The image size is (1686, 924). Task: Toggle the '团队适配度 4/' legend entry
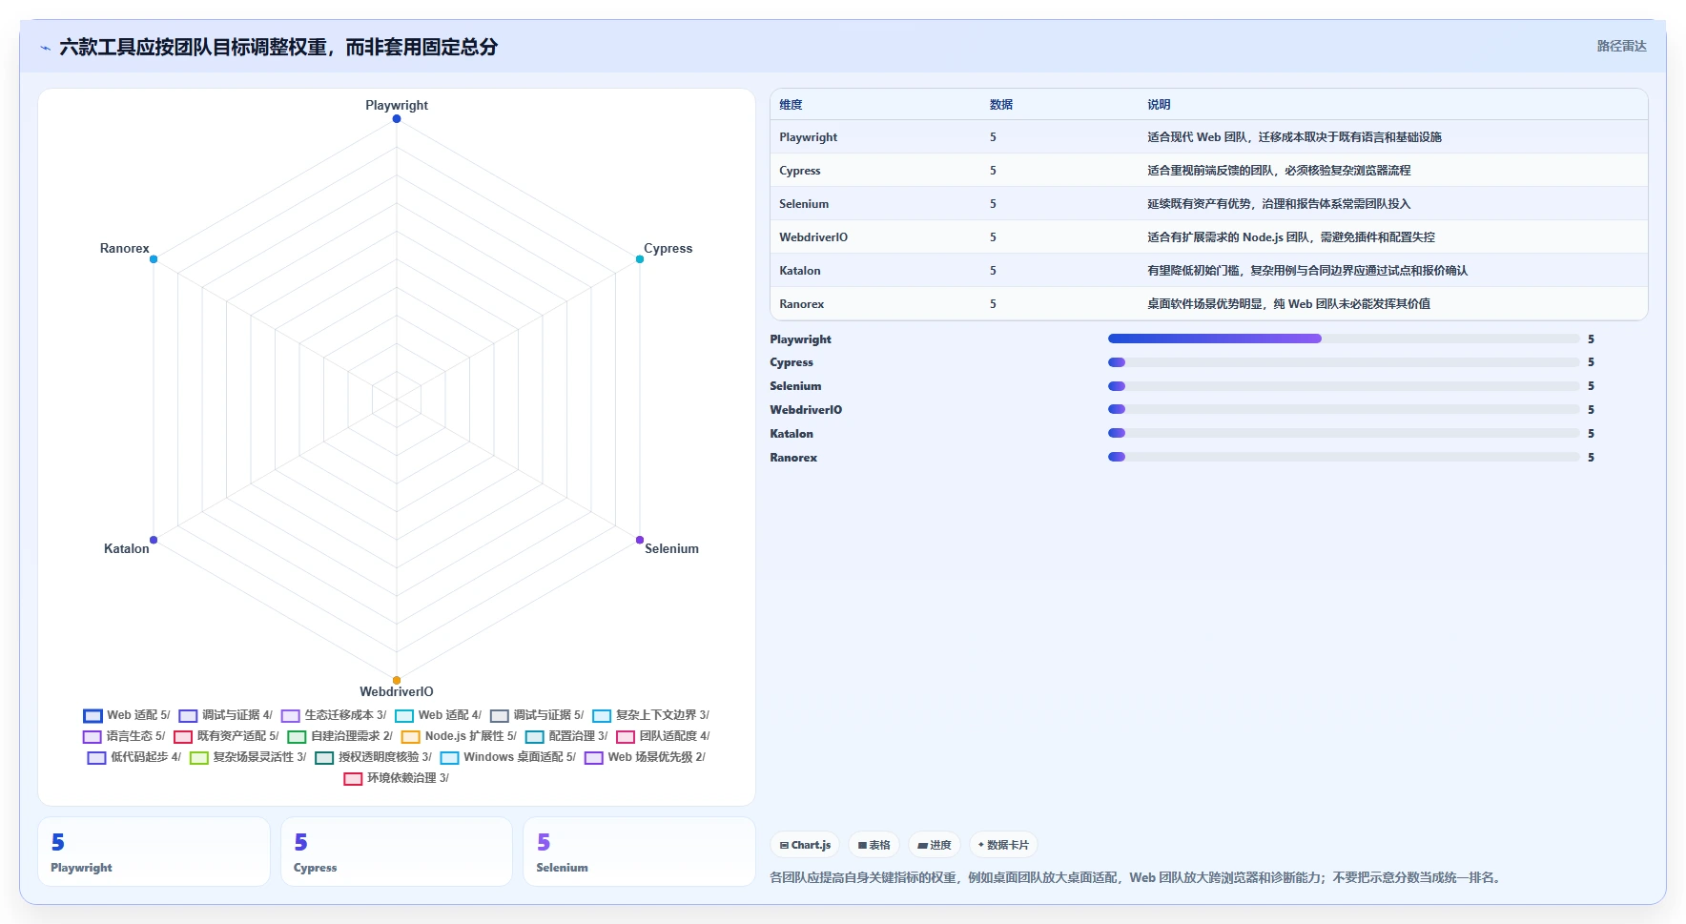point(663,736)
